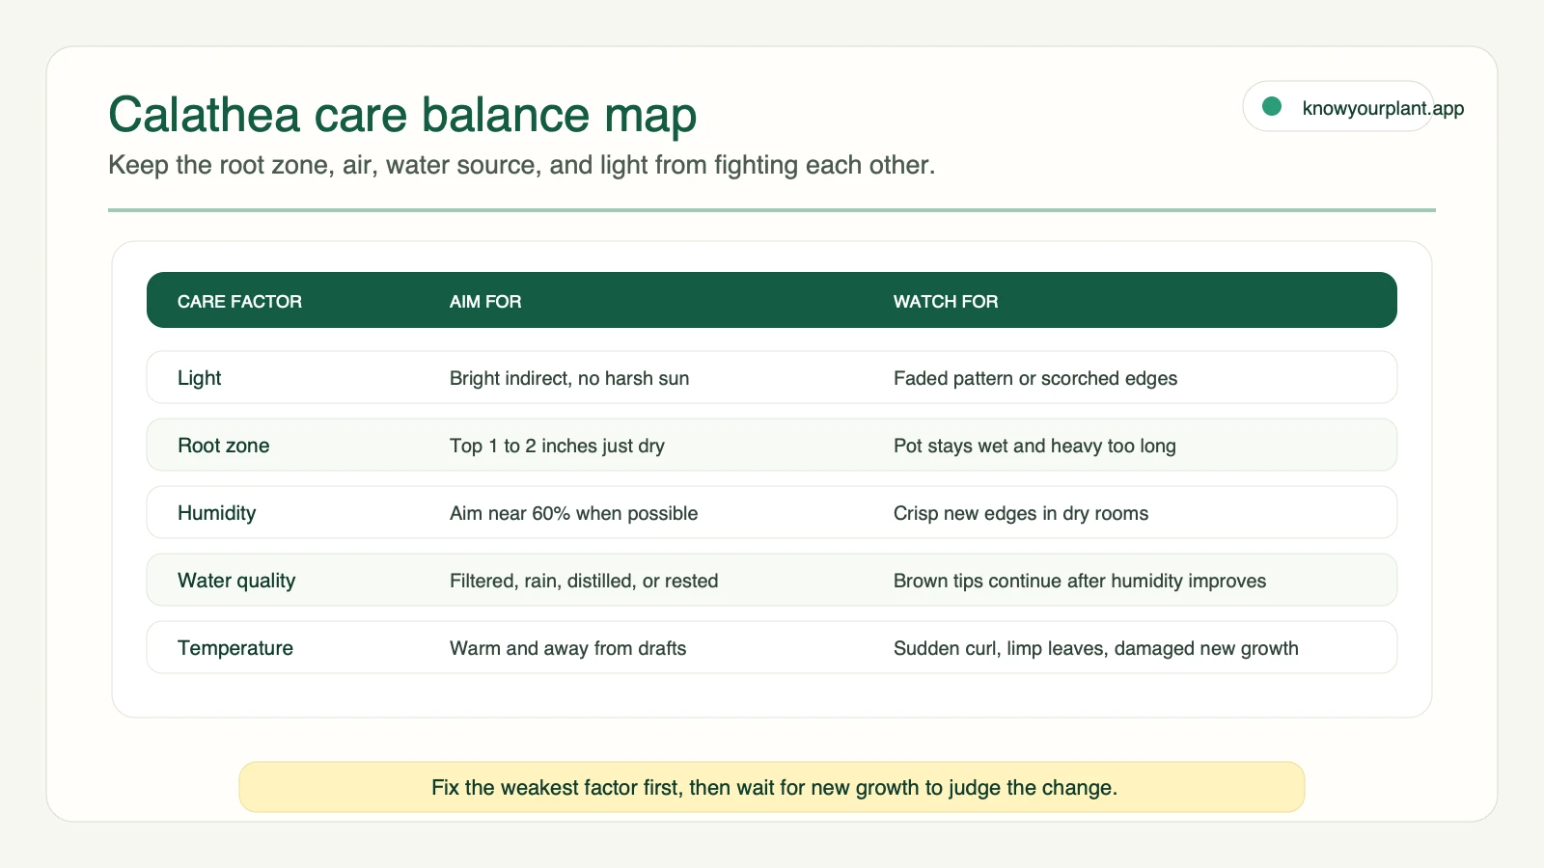Click 'Crisp new edges in dry rooms'

[1021, 513]
